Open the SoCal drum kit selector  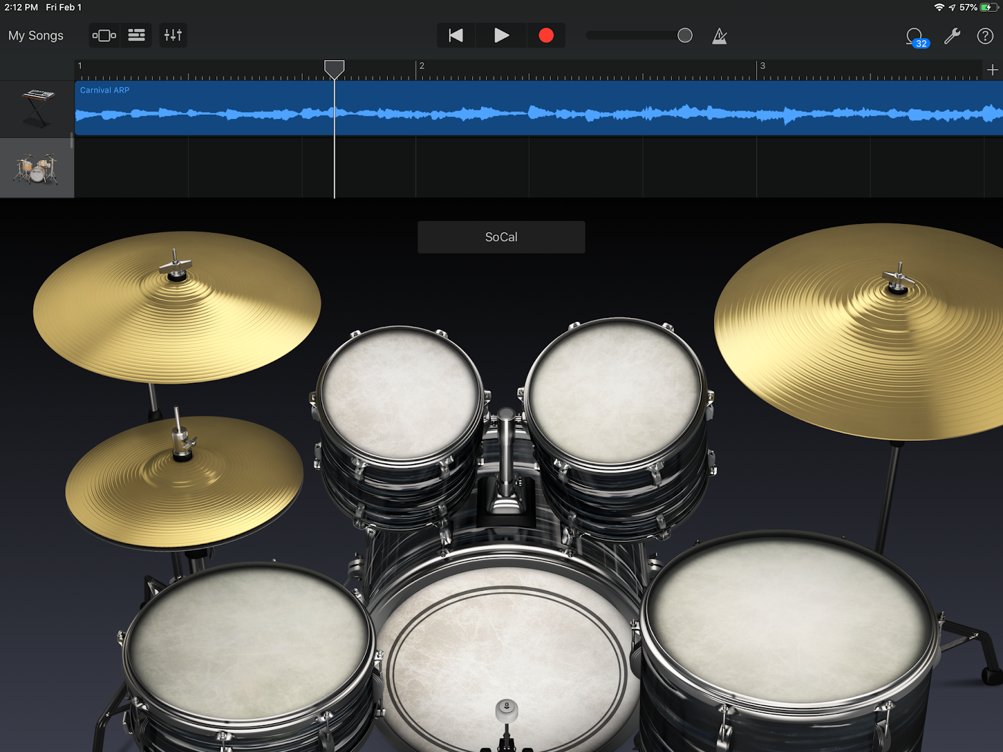pos(501,236)
